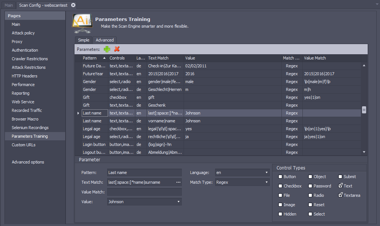Viewport: 380px width, 226px height.
Task: Click the Parameters Training AI monitor icon
Action: point(82,24)
